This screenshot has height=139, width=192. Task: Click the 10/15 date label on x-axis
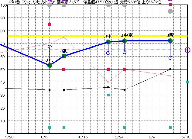coord(82,137)
